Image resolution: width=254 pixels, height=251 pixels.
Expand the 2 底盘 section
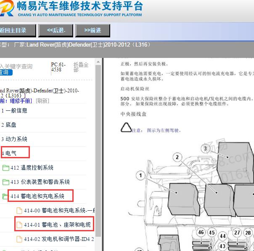(x=9, y=125)
